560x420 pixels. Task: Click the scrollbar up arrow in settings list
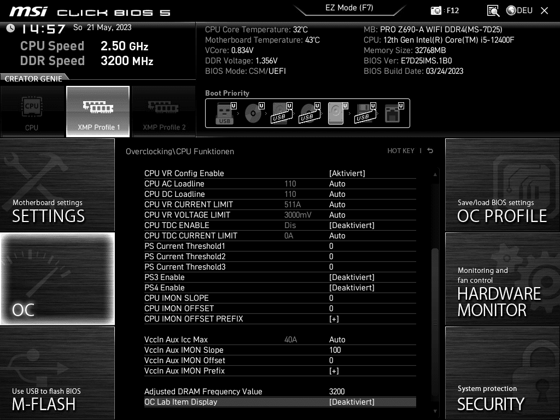[x=435, y=174]
